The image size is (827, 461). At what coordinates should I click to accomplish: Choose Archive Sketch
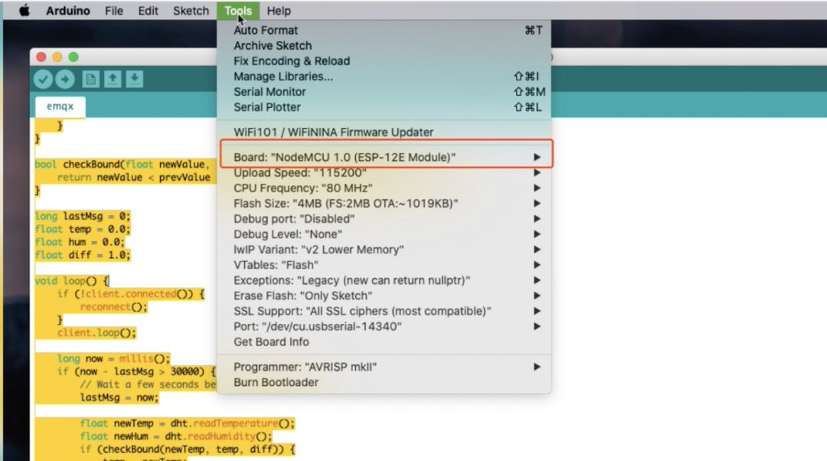click(384, 46)
